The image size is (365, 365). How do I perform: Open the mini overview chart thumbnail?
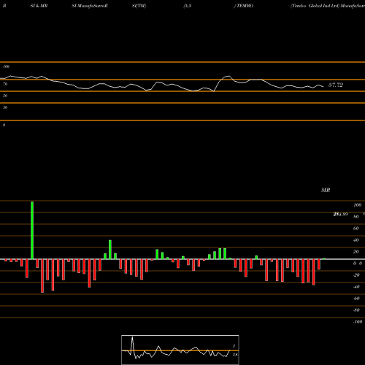click(x=180, y=350)
